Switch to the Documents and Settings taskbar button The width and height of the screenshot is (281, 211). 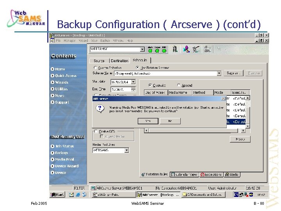[x=204, y=195]
